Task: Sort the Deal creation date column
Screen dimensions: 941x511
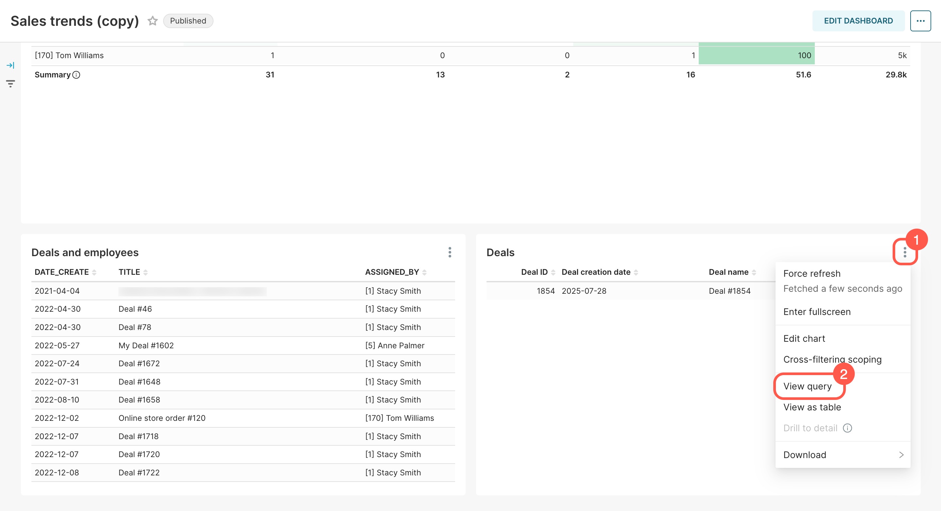Action: [636, 272]
